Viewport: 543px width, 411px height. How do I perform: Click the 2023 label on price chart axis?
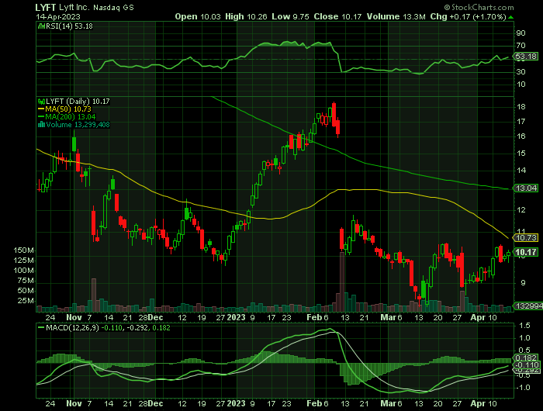(236, 317)
